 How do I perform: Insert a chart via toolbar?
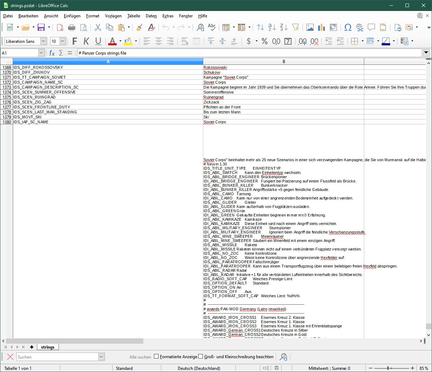tap(322, 27)
